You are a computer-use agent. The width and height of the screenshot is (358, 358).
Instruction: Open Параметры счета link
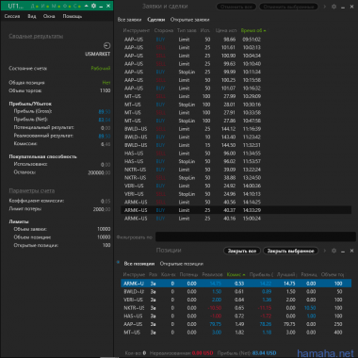(32, 190)
